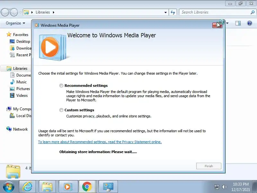This screenshot has height=193, width=257.
Task: Open Explorer Help icon
Action: pos(250,23)
